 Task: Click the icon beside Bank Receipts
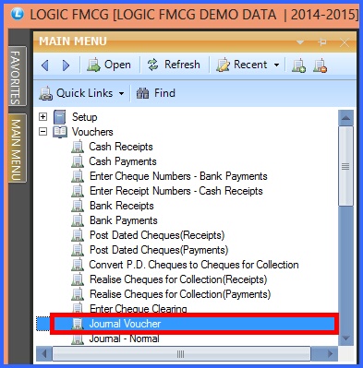[78, 206]
